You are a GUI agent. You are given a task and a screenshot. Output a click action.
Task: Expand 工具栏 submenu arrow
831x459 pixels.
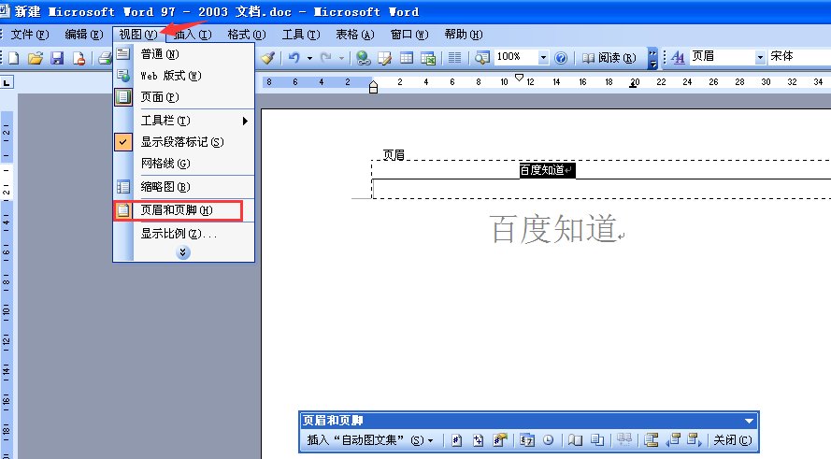coord(245,121)
